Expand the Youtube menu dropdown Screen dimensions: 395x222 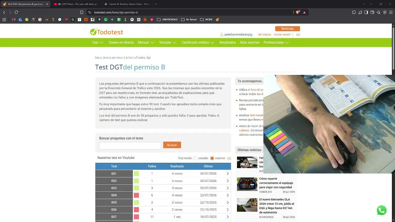tap(168, 43)
